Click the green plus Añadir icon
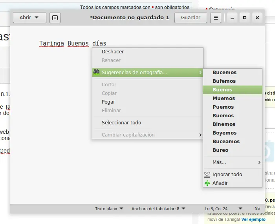Viewport: 275px width, 224px height. (x=207, y=183)
